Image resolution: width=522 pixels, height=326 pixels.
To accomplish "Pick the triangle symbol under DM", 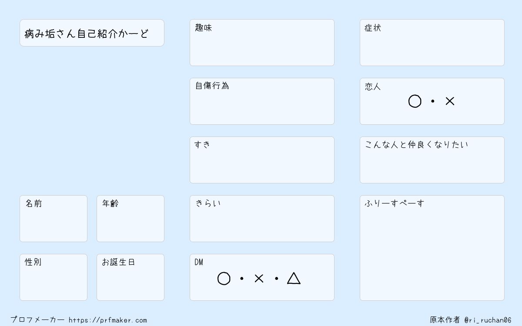I will tap(294, 278).
